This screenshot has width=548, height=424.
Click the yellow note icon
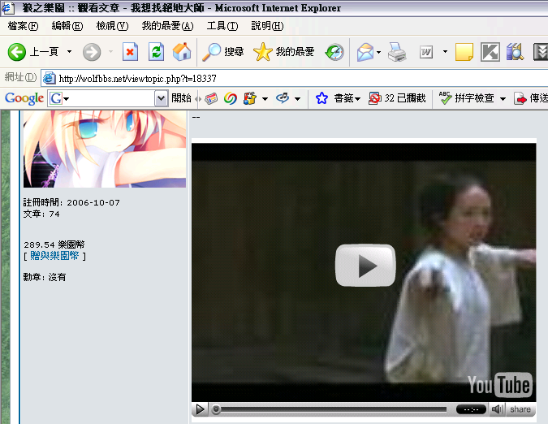pos(464,52)
